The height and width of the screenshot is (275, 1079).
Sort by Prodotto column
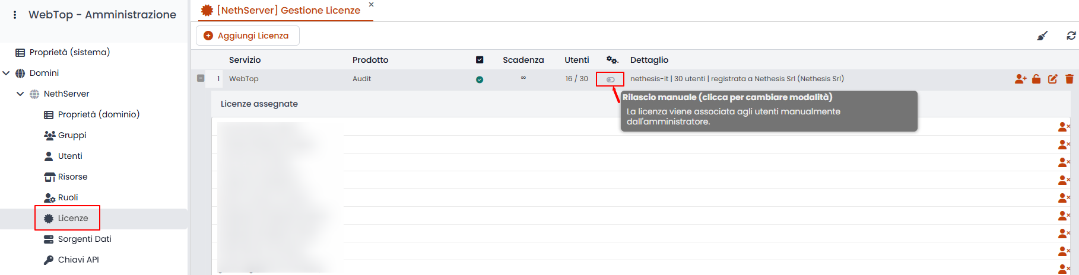(370, 60)
